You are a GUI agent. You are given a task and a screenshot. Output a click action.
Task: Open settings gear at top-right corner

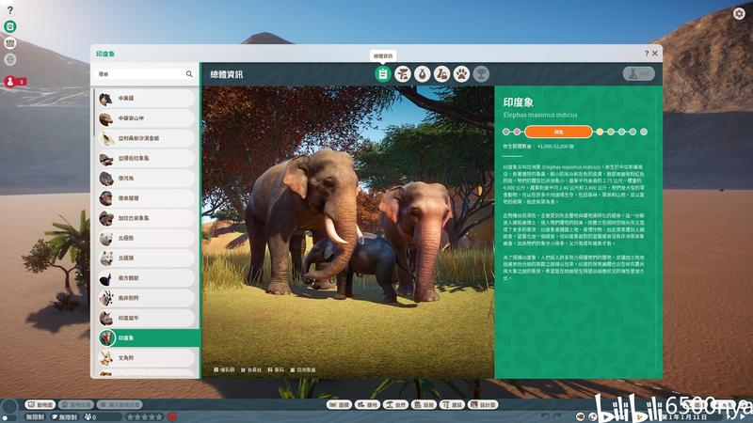click(739, 13)
